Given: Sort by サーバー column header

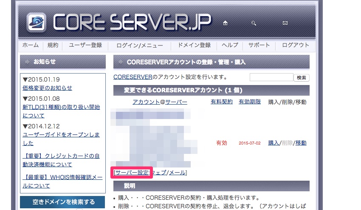Looking at the screenshot, I should pyautogui.click(x=176, y=102).
